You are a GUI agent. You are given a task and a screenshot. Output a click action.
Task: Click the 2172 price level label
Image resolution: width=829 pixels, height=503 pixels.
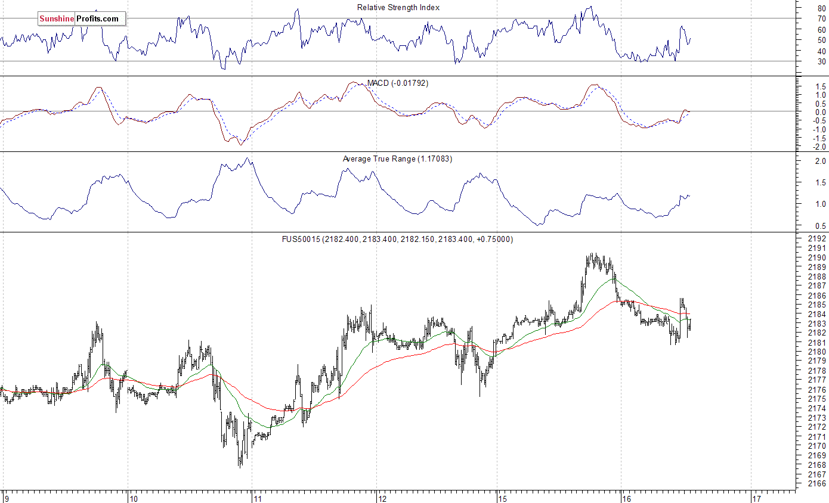(x=816, y=427)
